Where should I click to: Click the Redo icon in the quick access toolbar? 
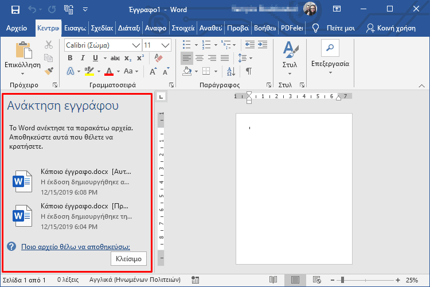point(52,10)
